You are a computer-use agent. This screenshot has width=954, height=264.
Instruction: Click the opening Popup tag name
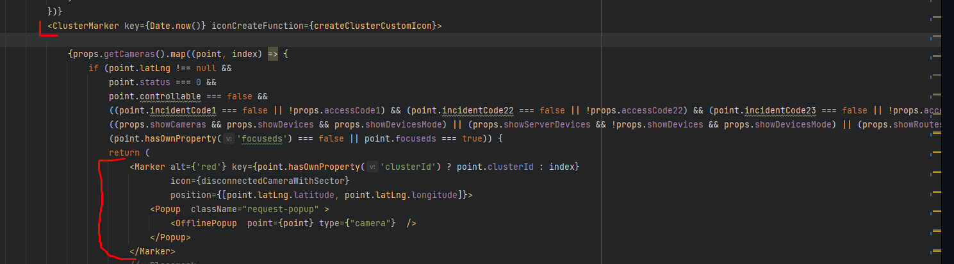[168, 209]
